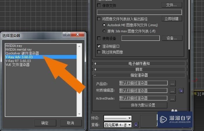Click renderer list scroll up arrow
Image resolution: width=204 pixels, height=131 pixels.
click(x=79, y=46)
